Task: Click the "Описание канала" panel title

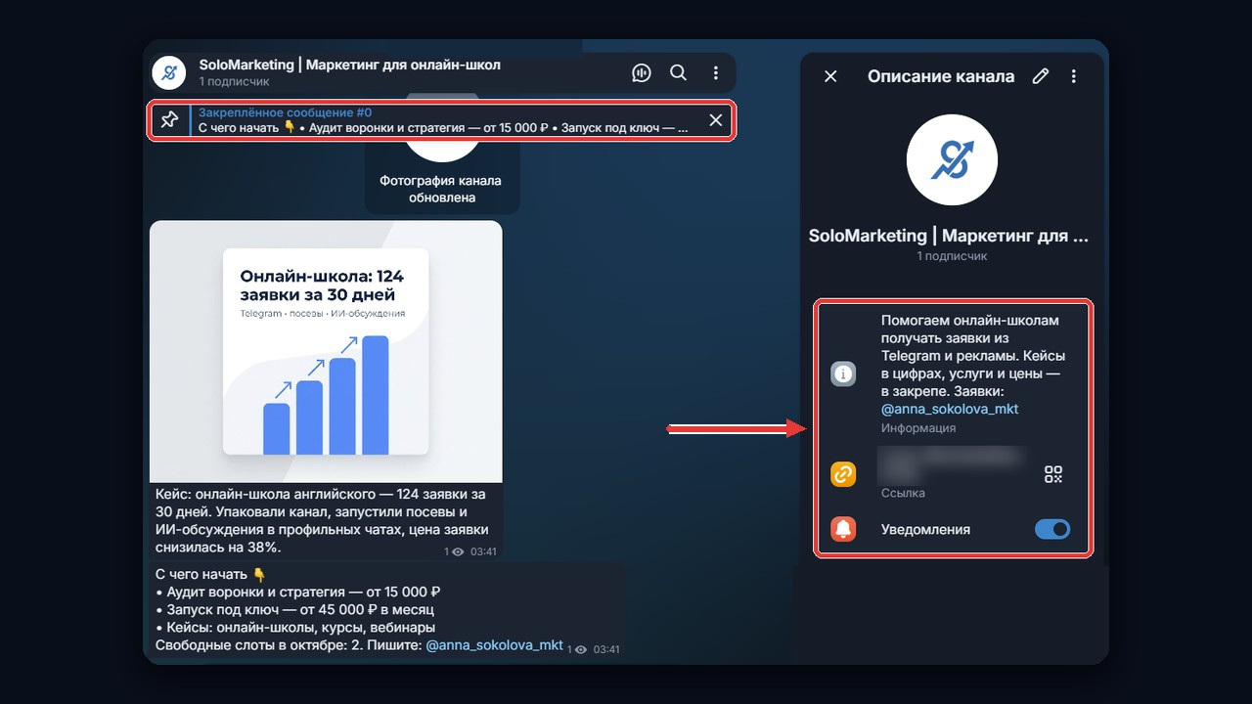Action: 941,76
